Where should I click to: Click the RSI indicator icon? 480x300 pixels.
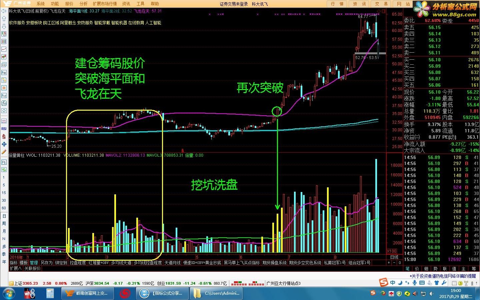pyautogui.click(x=4, y=129)
